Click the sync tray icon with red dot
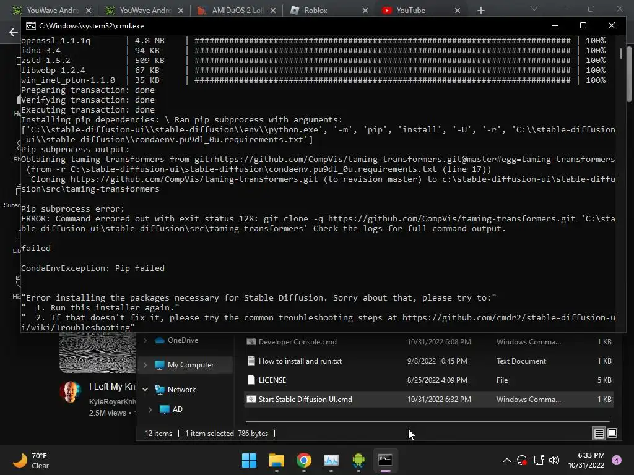 (521, 460)
